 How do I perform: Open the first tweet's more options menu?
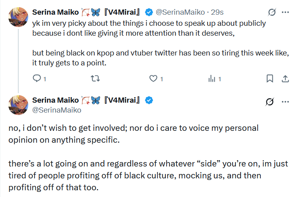285,13
